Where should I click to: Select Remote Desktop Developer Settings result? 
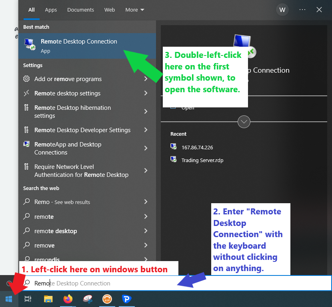coord(87,130)
